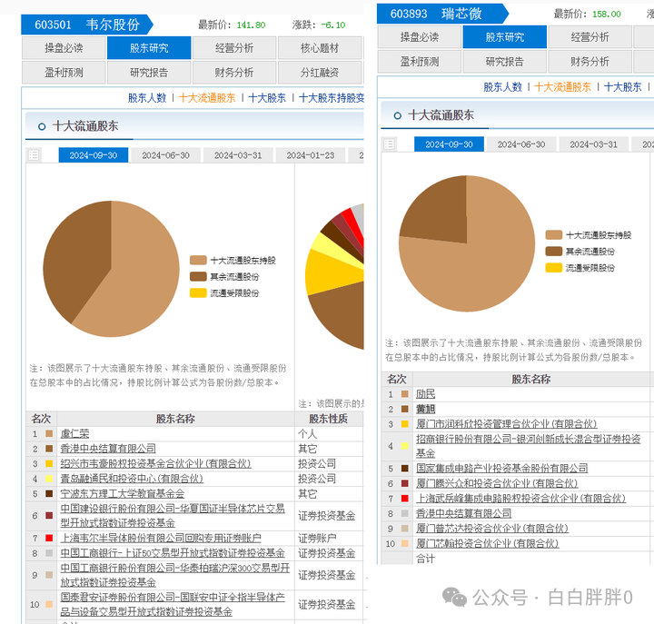Click the 603893 瑞芯微 stock title

(x=442, y=14)
